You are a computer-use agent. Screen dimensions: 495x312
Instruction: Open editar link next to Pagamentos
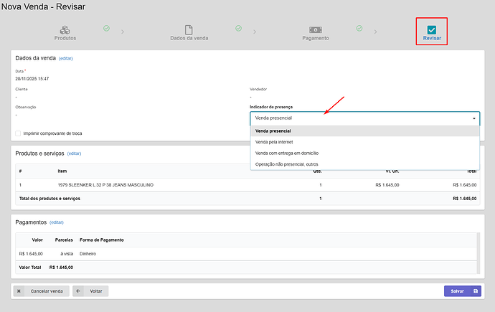pyautogui.click(x=57, y=222)
